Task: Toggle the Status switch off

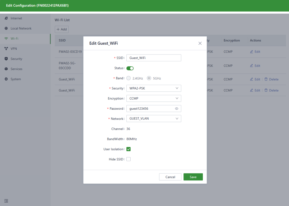Action: (130, 68)
